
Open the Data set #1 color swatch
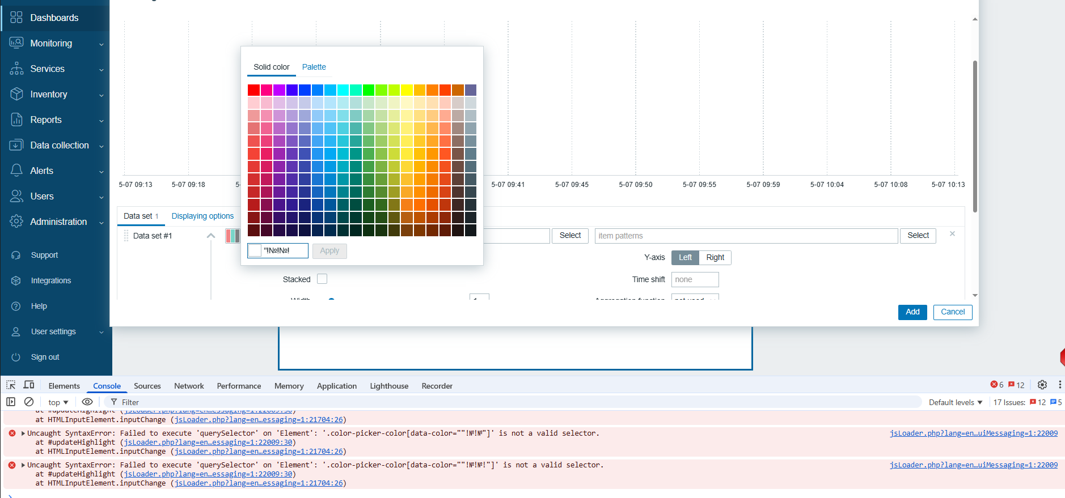(233, 236)
